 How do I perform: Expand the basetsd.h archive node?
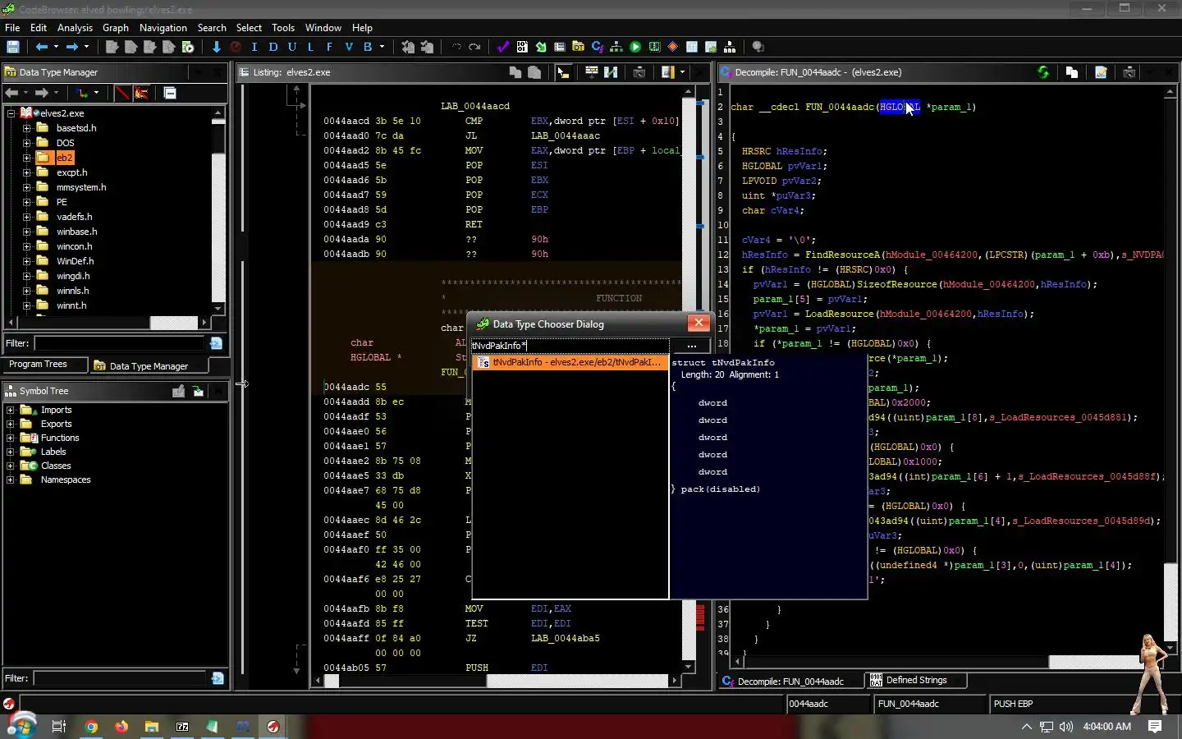tap(26, 128)
